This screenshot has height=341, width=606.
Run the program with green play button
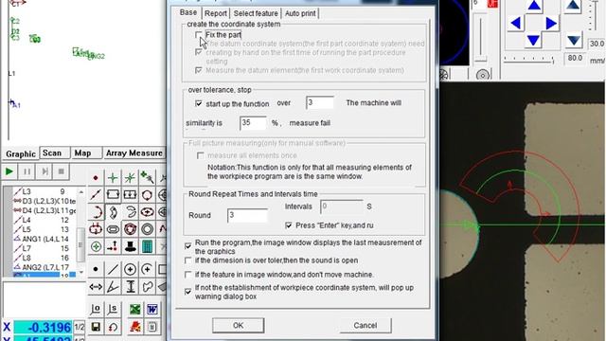[x=9, y=171]
